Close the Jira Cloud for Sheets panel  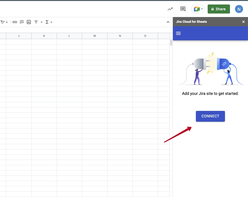click(243, 22)
